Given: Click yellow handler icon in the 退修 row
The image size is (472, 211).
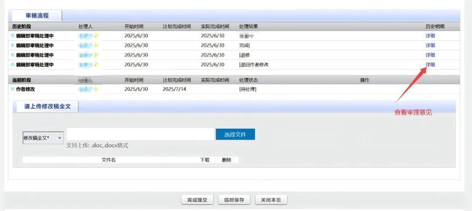Looking at the screenshot, I should pyautogui.click(x=96, y=55).
